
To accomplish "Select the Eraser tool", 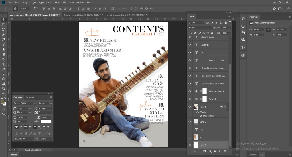I will (4, 54).
